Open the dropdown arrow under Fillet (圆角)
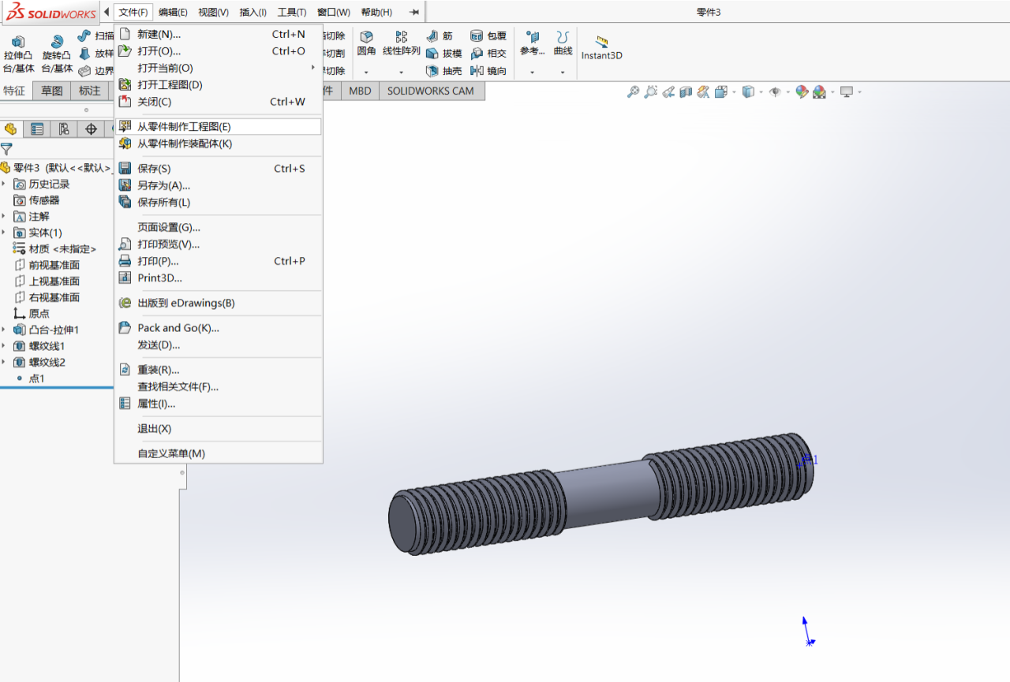Screen dimensions: 1010x682 pyautogui.click(x=366, y=73)
